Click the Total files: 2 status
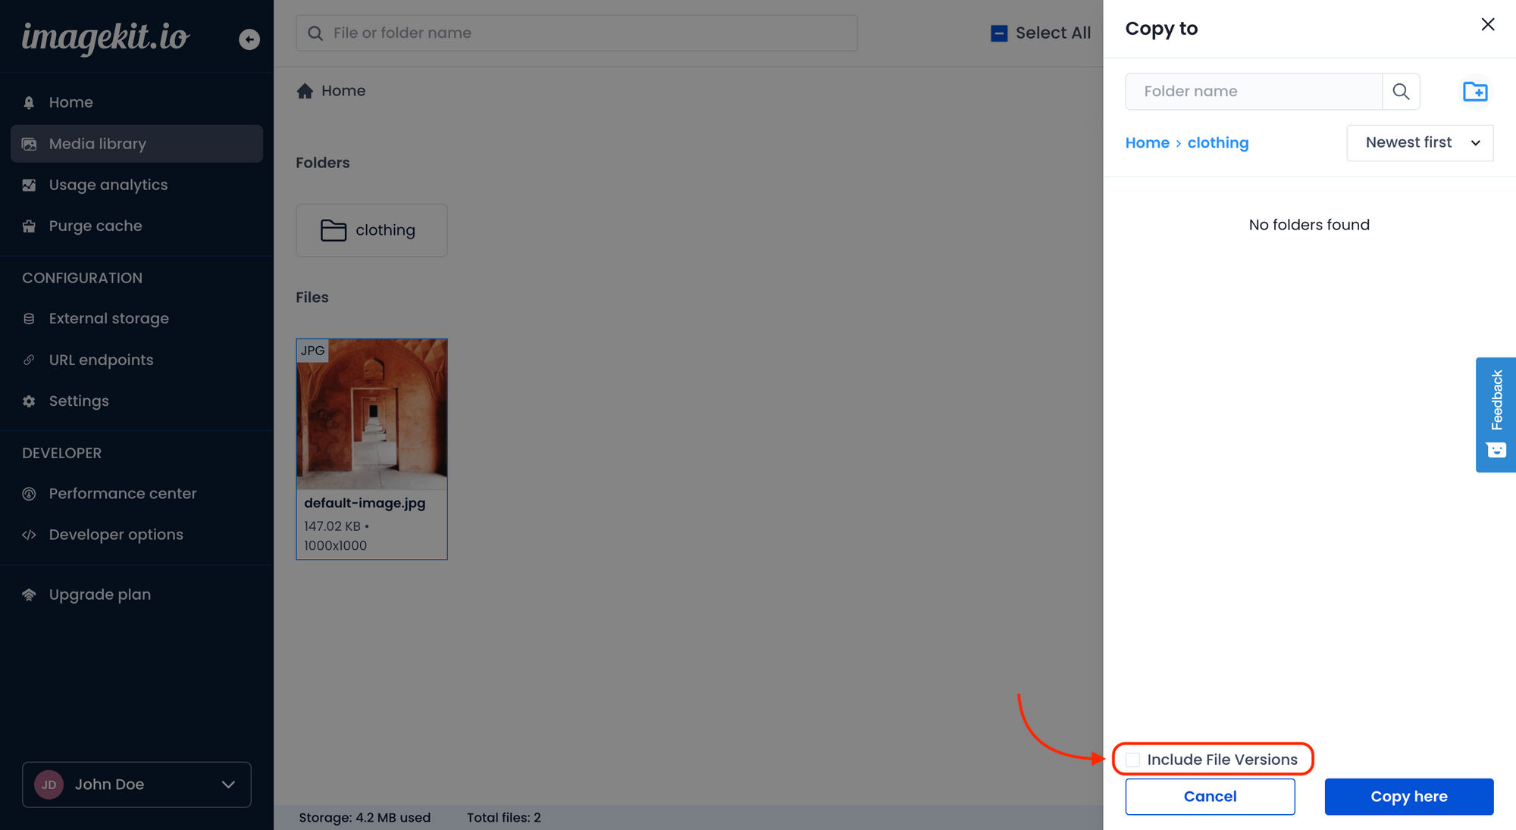Image resolution: width=1516 pixels, height=830 pixels. pos(504,818)
